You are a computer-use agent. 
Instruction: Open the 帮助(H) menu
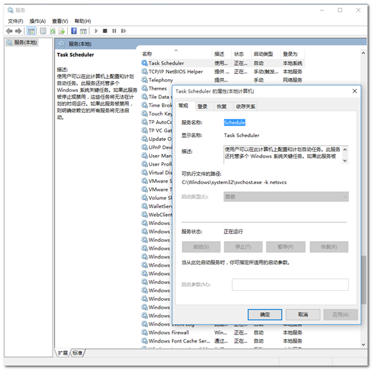click(83, 21)
